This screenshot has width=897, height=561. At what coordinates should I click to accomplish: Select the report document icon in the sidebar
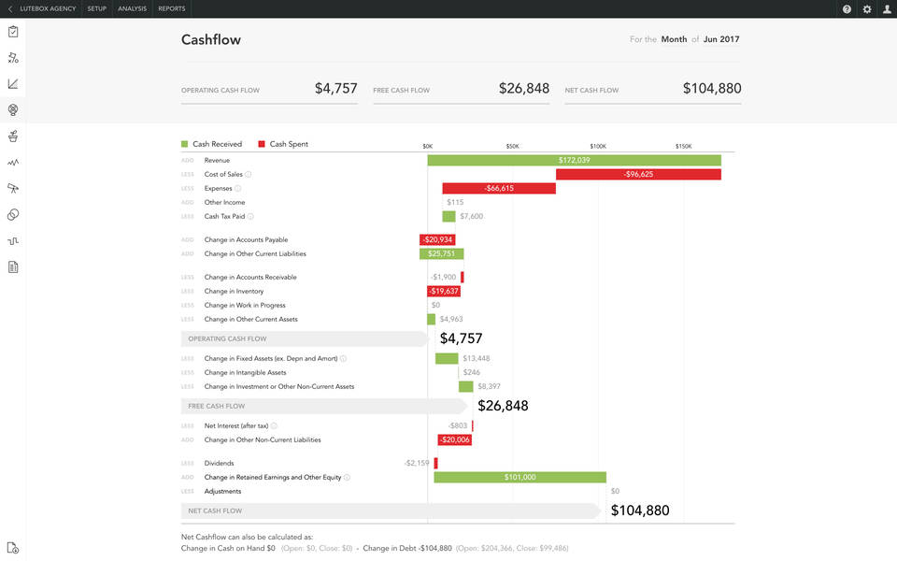tap(12, 266)
